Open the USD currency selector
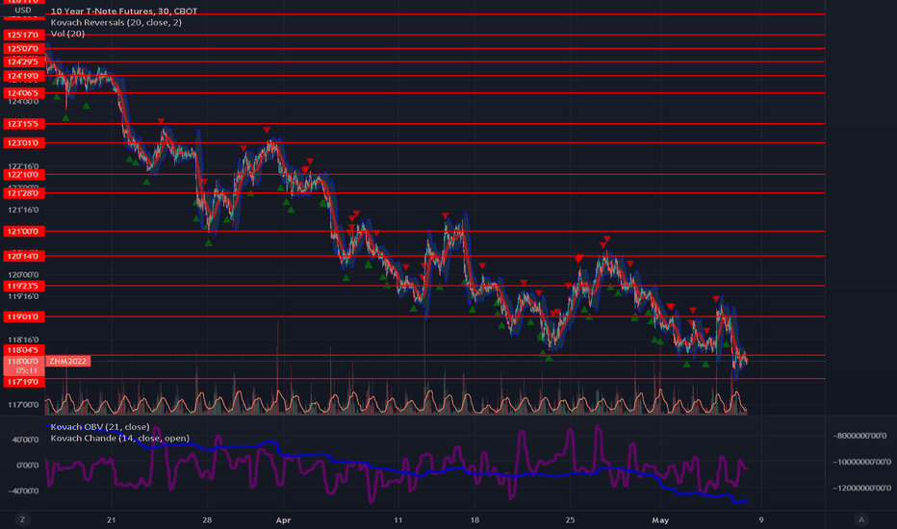This screenshot has height=529, width=897. click(23, 10)
